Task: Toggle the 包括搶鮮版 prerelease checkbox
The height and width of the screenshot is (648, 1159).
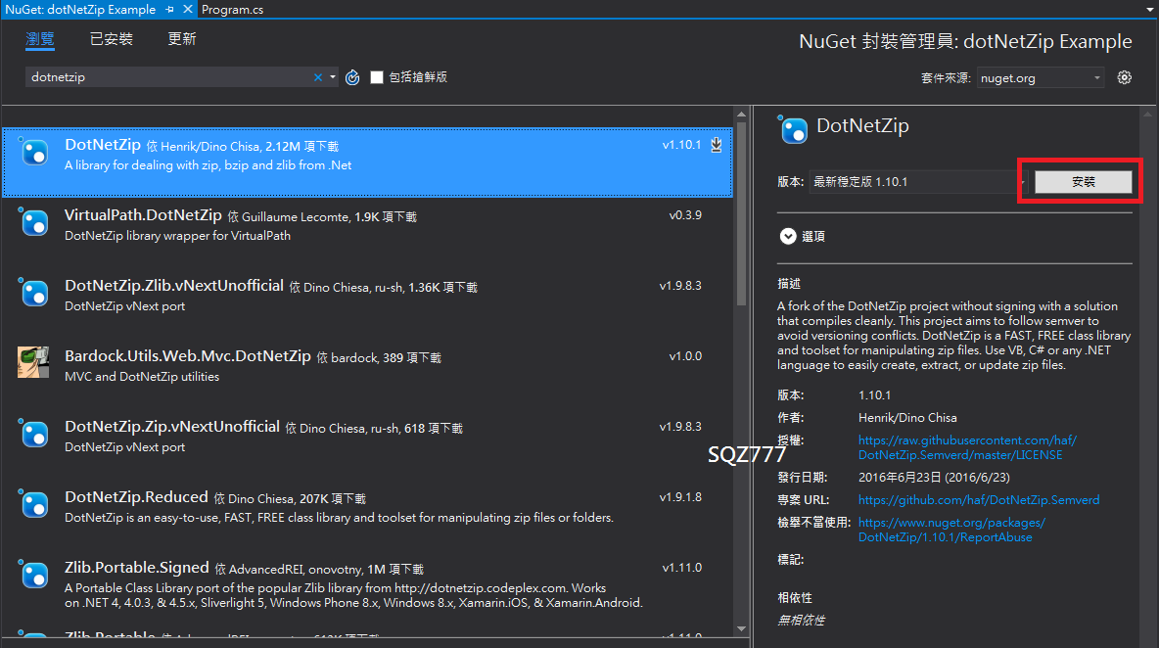Action: tap(377, 77)
